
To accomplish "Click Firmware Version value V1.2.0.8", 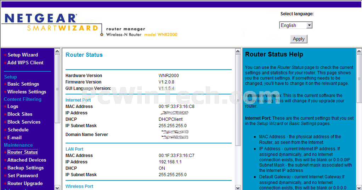I will pyautogui.click(x=166, y=82).
